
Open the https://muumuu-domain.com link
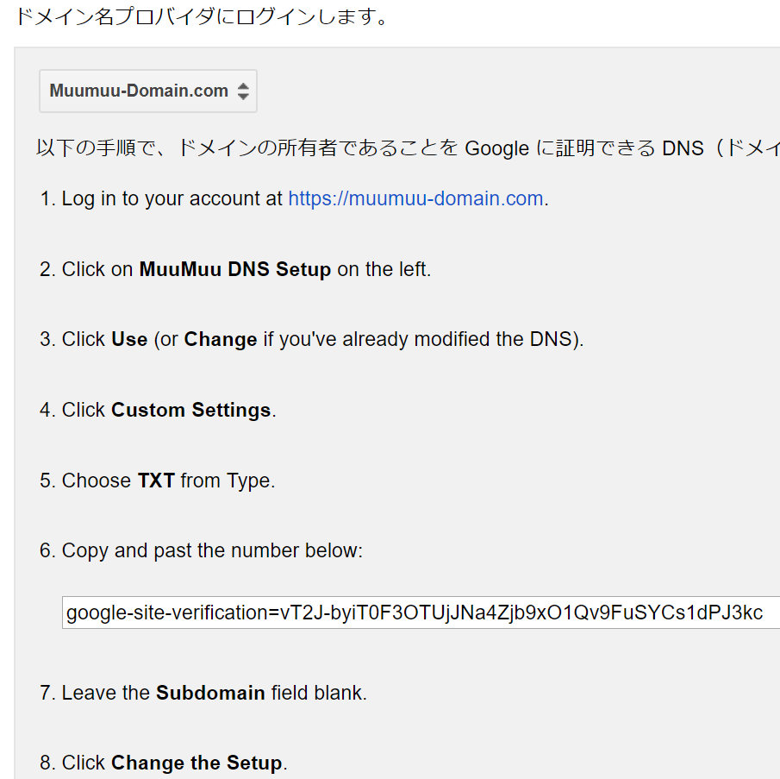(x=415, y=199)
